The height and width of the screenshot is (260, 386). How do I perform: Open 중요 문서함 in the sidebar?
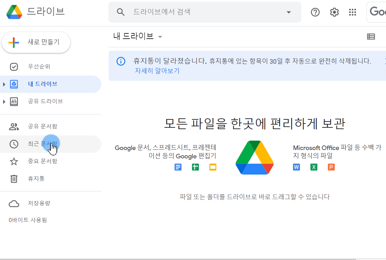(51, 161)
